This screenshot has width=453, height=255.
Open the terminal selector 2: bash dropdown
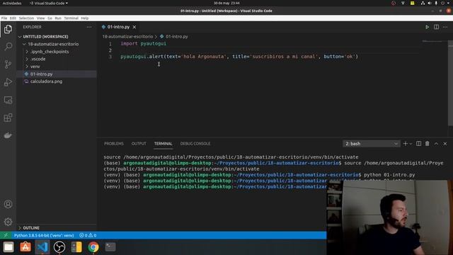click(371, 144)
